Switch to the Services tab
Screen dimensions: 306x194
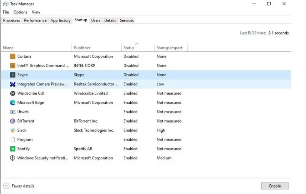tap(127, 20)
